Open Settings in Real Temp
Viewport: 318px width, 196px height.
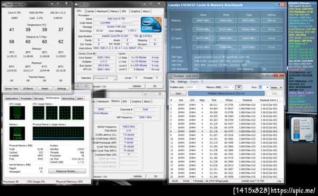coord(61,89)
